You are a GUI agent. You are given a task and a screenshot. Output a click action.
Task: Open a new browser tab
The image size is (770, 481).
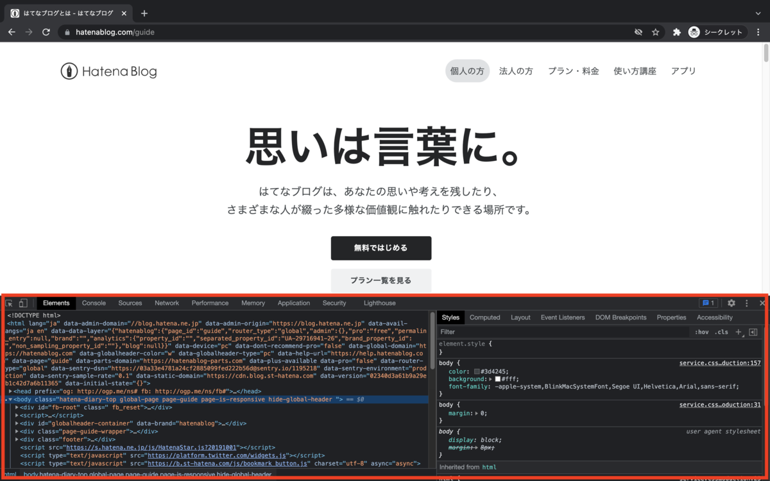click(144, 13)
